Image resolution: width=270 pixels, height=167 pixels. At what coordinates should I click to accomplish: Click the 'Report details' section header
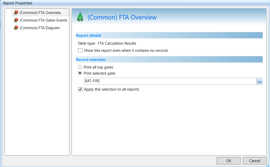[169, 35]
